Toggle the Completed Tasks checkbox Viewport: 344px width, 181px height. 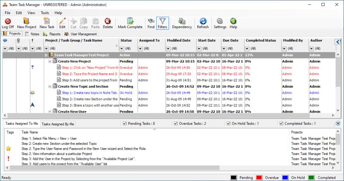click(x=281, y=124)
